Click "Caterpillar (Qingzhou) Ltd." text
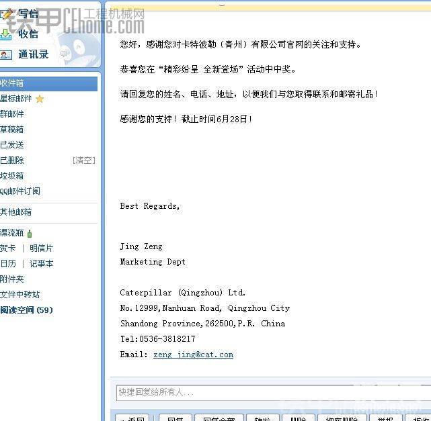Screen dimensions: 431x421 (x=182, y=293)
